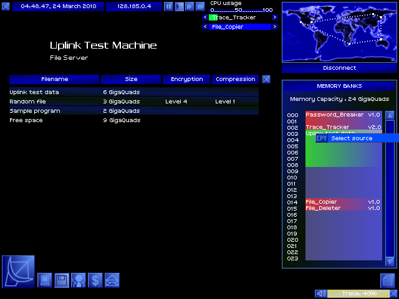
Task: Open the finances dollar icon
Action: coord(95,280)
